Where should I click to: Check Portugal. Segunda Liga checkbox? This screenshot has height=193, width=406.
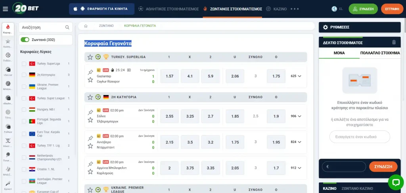coord(24,121)
